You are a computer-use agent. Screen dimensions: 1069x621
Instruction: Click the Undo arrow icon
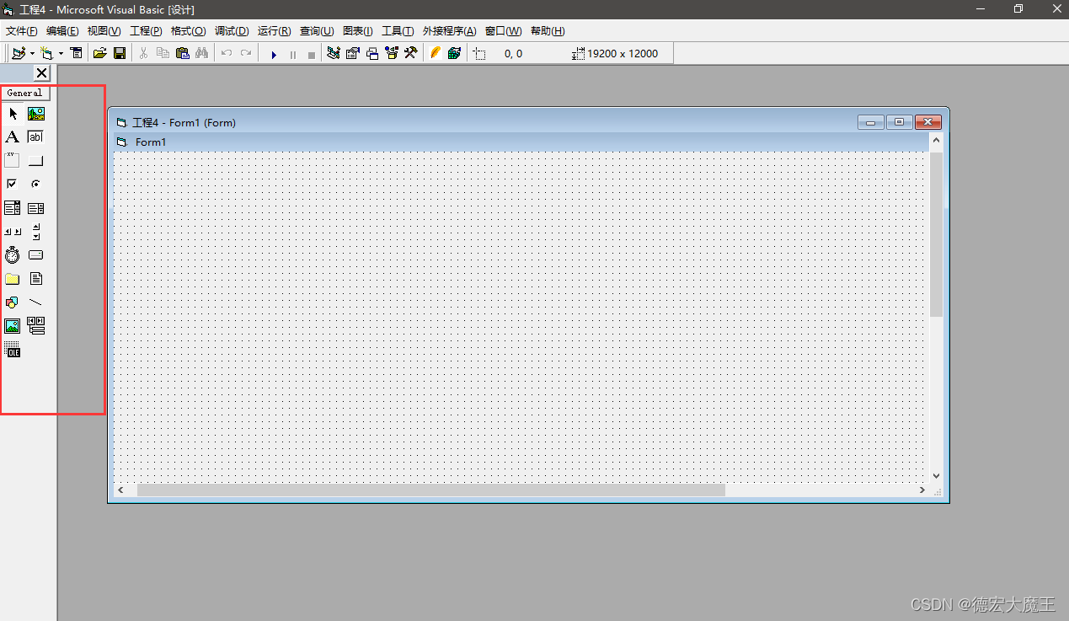point(226,53)
